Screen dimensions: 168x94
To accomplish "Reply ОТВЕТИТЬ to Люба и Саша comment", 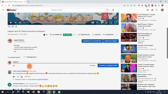I will click(x=27, y=77).
